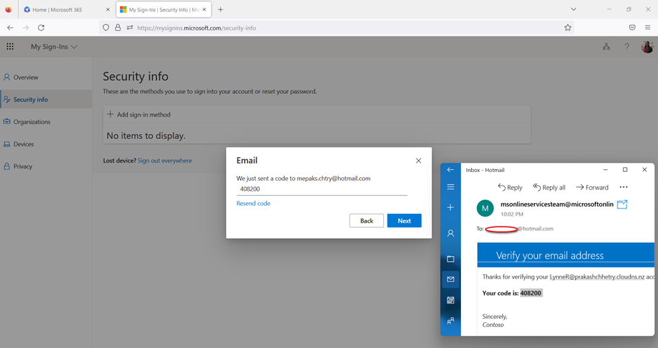658x348 pixels.
Task: Open a new browser tab
Action: pyautogui.click(x=220, y=9)
